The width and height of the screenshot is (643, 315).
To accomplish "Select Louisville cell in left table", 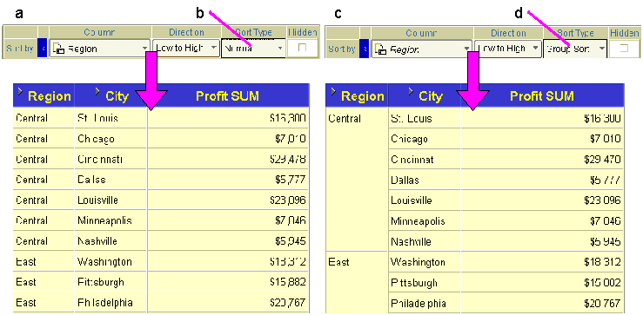I will pyautogui.click(x=111, y=200).
